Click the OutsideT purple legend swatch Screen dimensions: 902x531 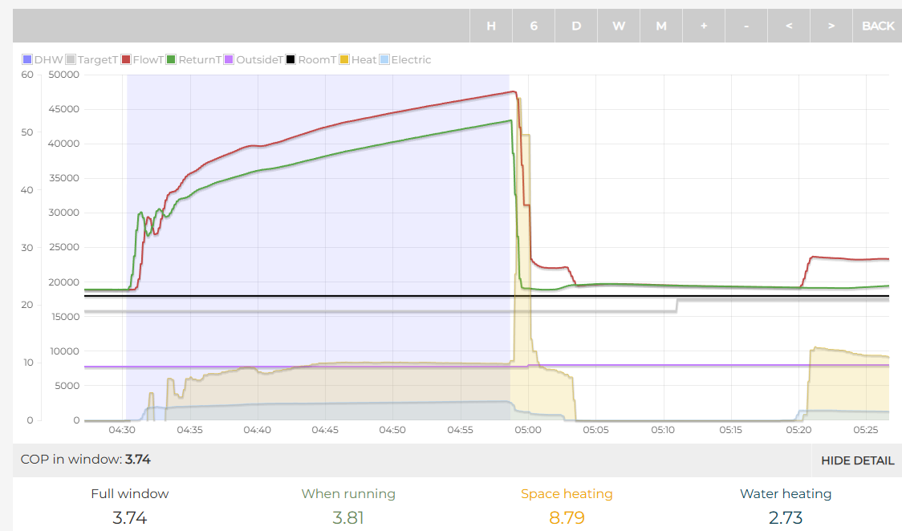pos(230,60)
